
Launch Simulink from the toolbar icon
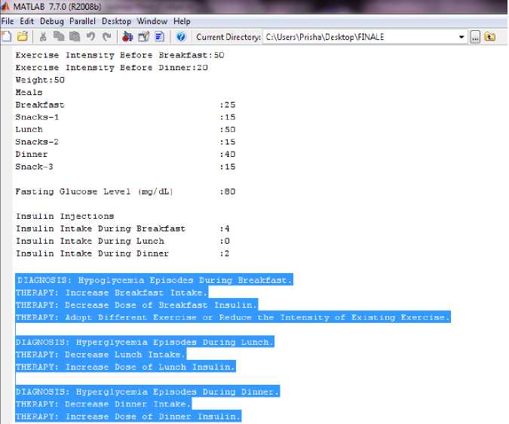point(127,37)
